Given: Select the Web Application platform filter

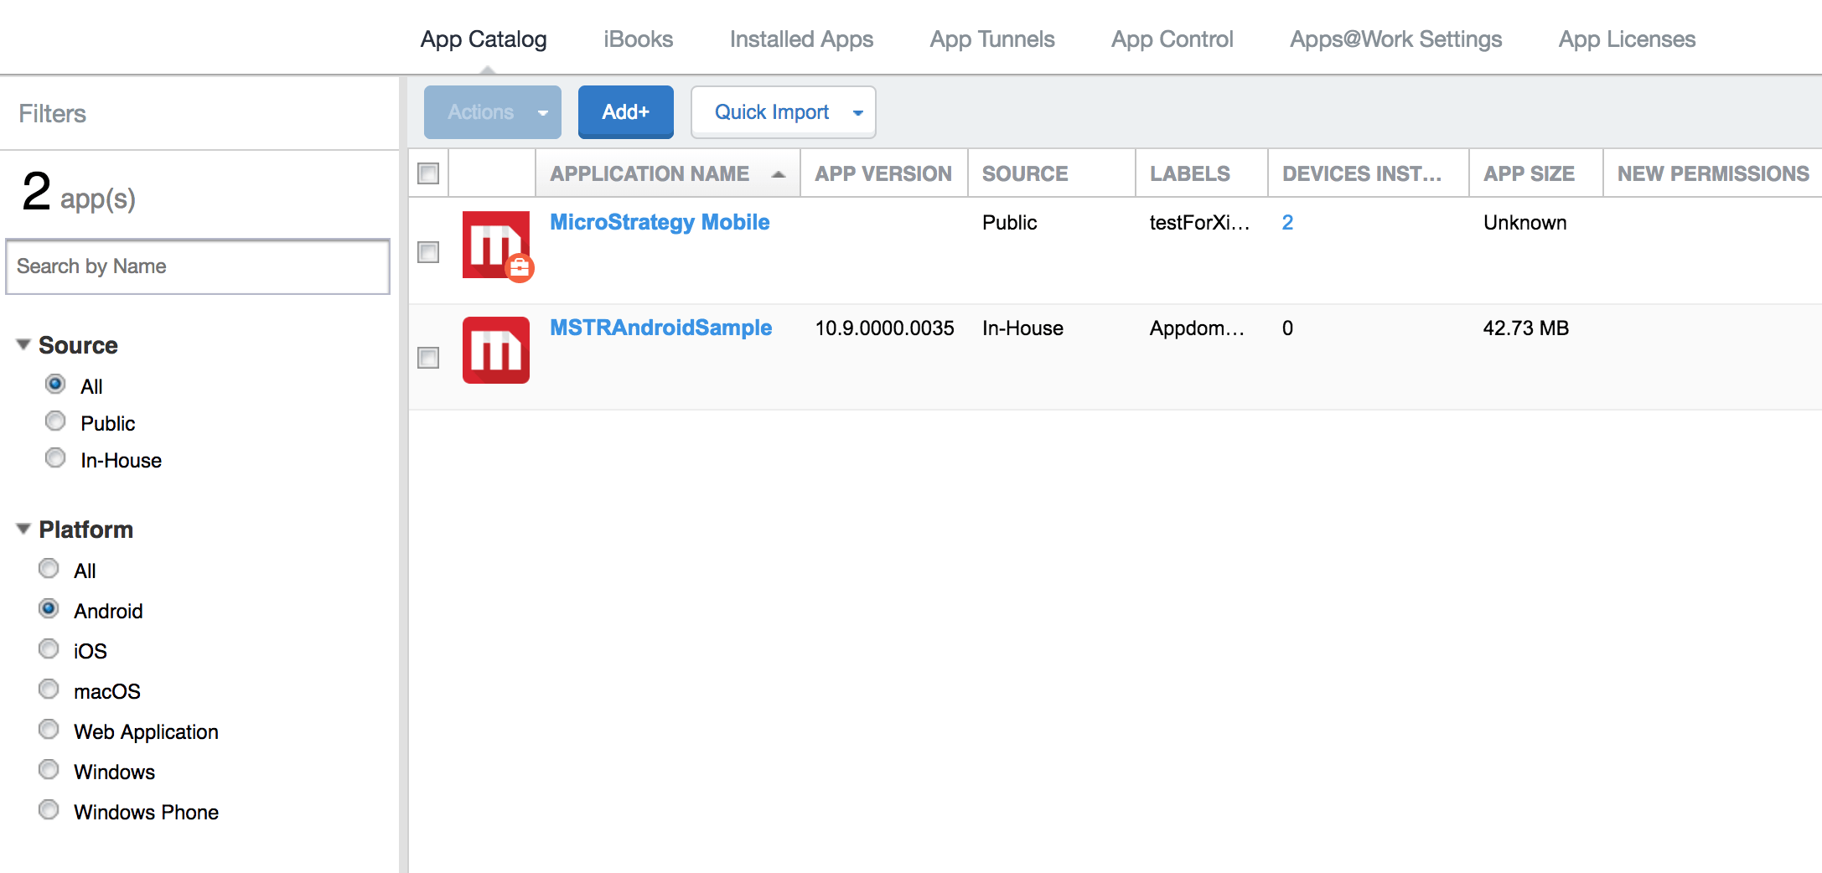Looking at the screenshot, I should pos(49,730).
